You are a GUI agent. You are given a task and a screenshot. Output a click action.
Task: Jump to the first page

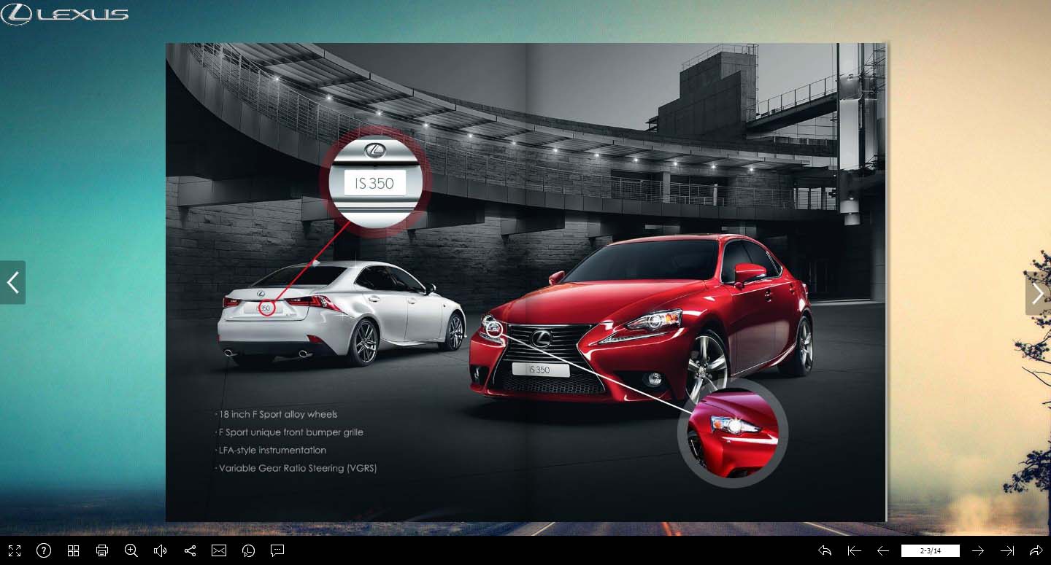pos(854,550)
